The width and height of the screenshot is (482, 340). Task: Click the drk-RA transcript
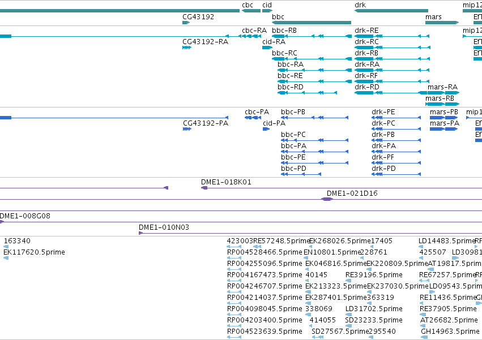pyautogui.click(x=391, y=70)
